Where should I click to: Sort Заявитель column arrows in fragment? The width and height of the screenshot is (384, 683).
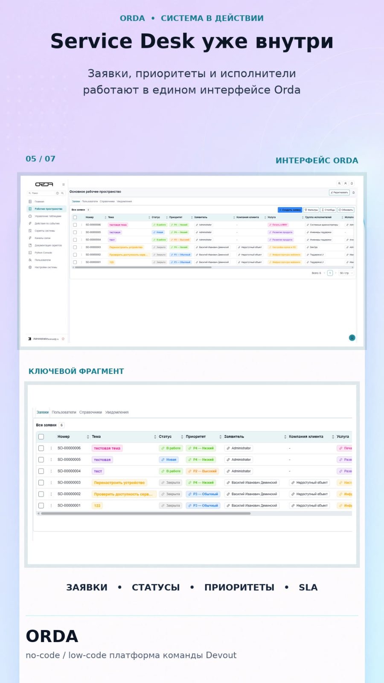[285, 437]
